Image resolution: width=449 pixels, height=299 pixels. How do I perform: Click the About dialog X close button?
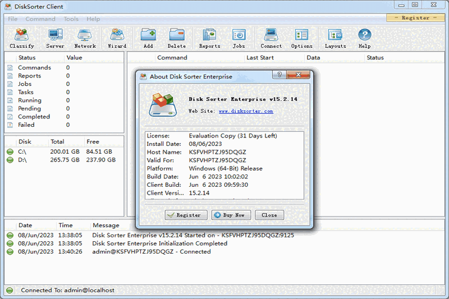point(298,75)
